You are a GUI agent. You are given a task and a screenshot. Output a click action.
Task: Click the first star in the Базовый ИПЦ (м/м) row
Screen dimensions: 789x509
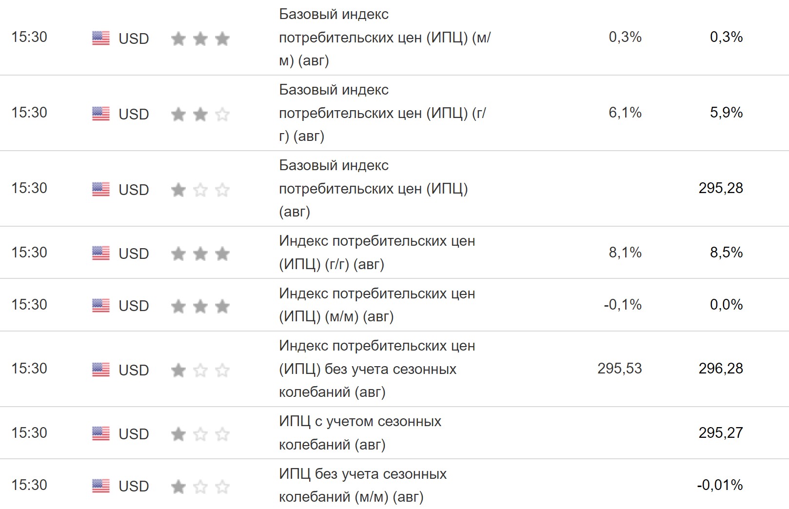(x=178, y=39)
